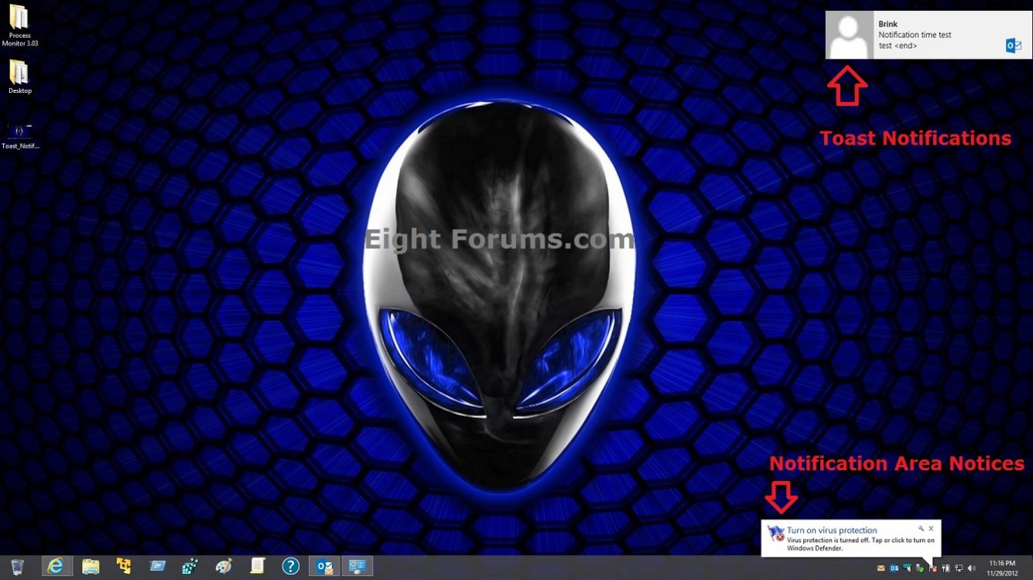Open the Desktop folder icon
The height and width of the screenshot is (580, 1033).
[19, 77]
